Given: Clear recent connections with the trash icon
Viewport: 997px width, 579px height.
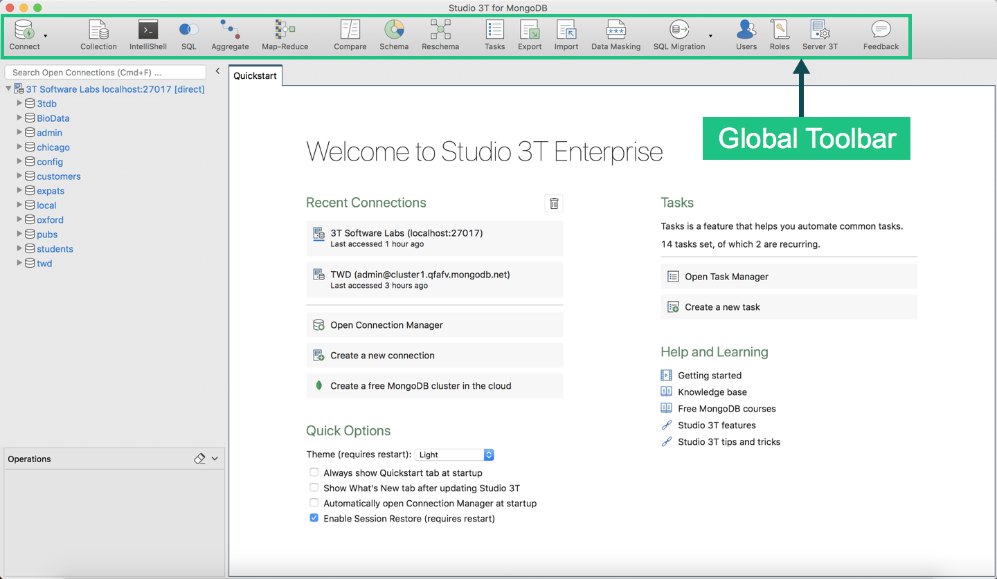Looking at the screenshot, I should tap(553, 203).
